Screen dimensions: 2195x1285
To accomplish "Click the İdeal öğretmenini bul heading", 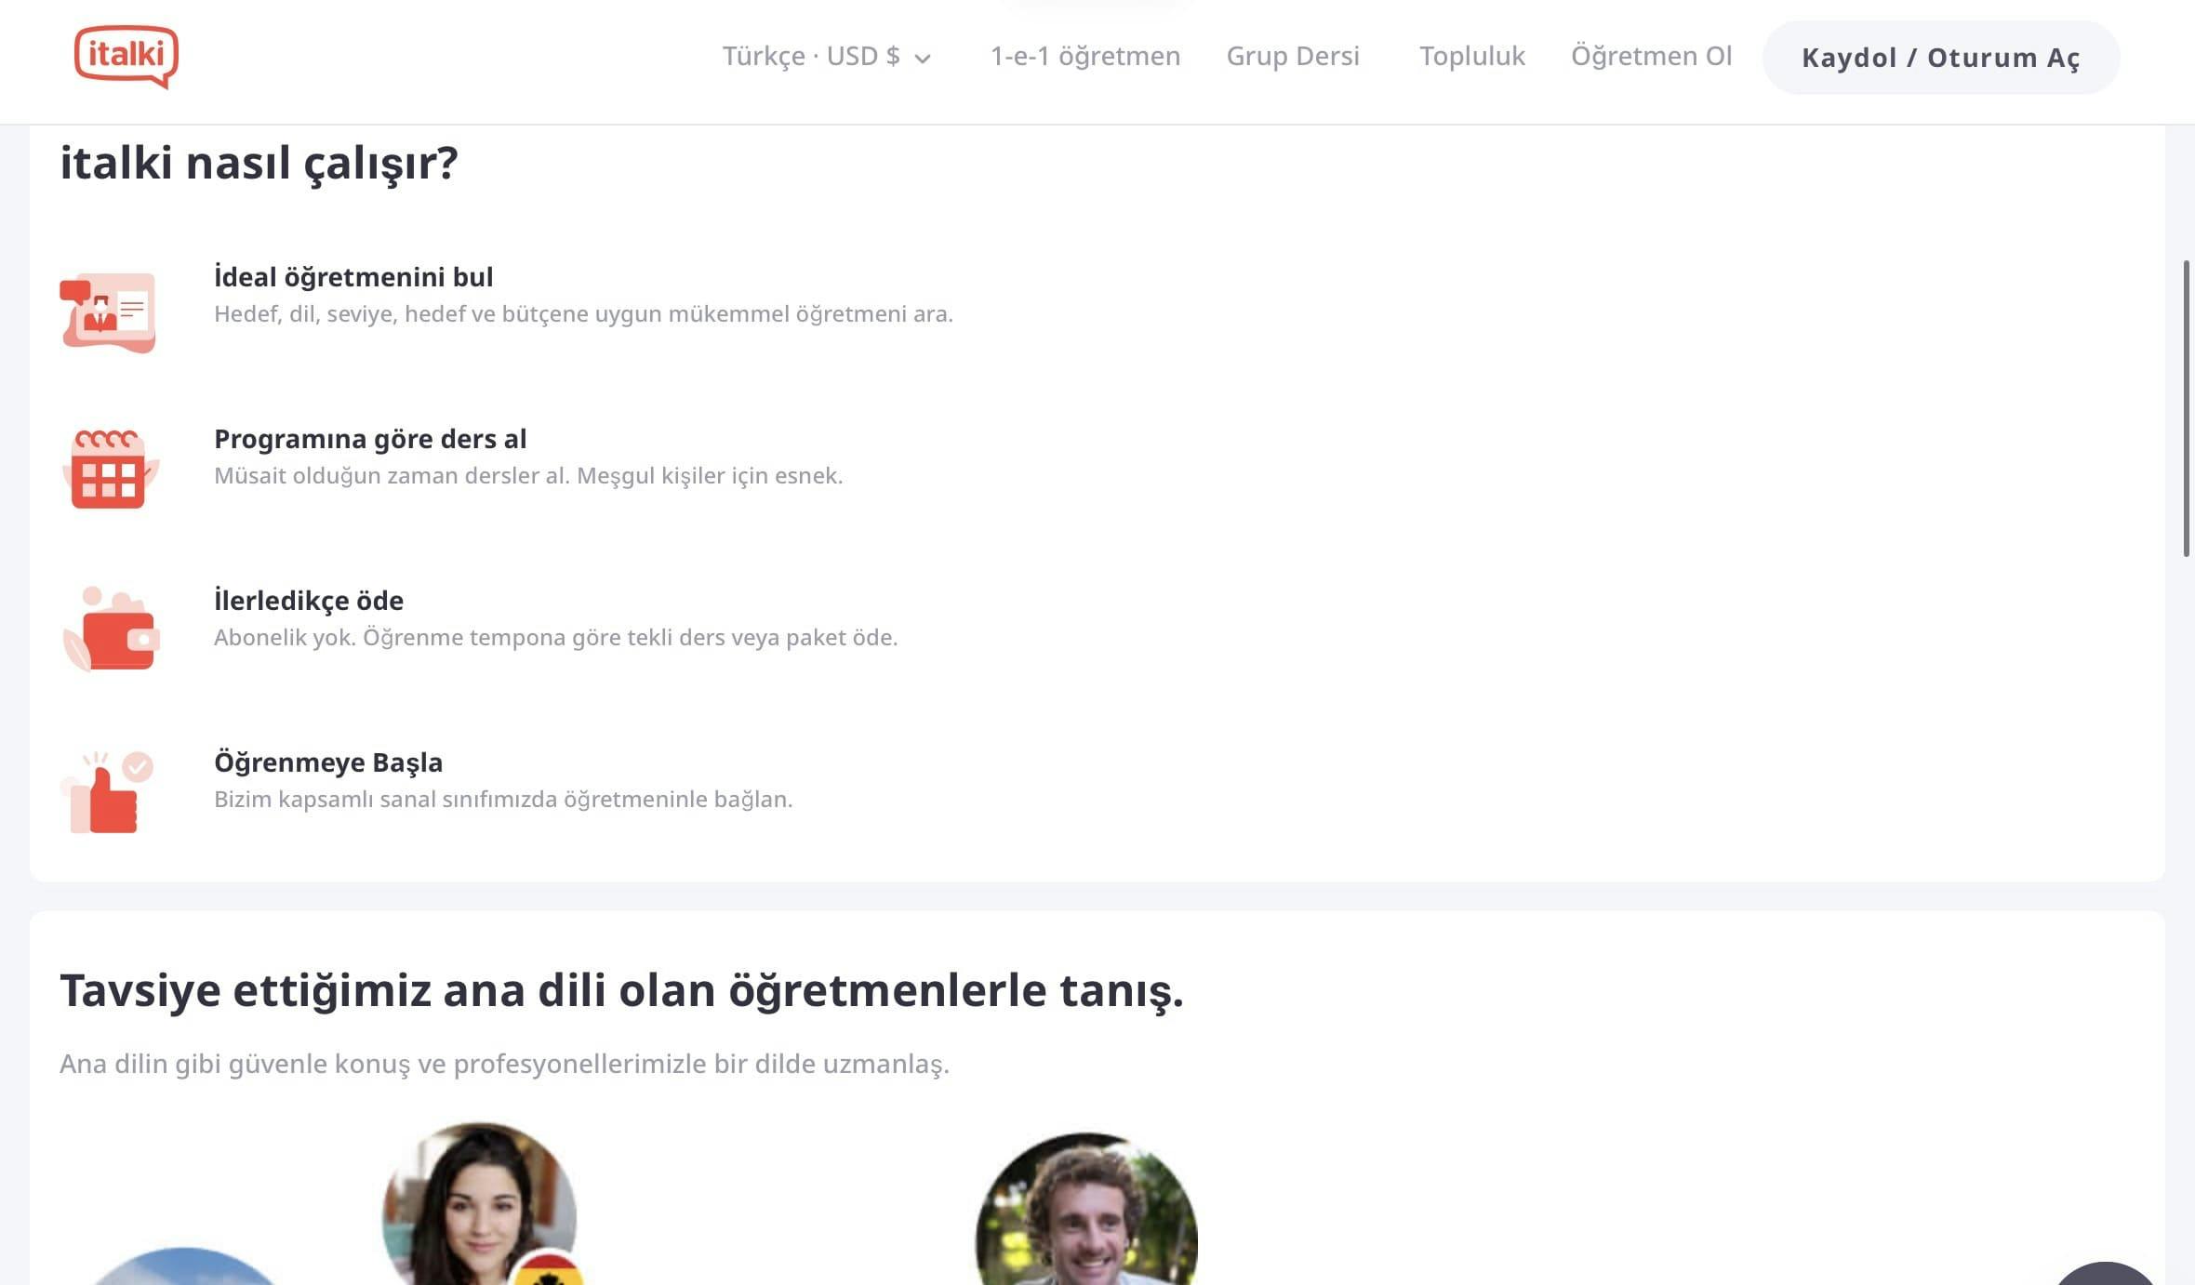I will pos(353,277).
